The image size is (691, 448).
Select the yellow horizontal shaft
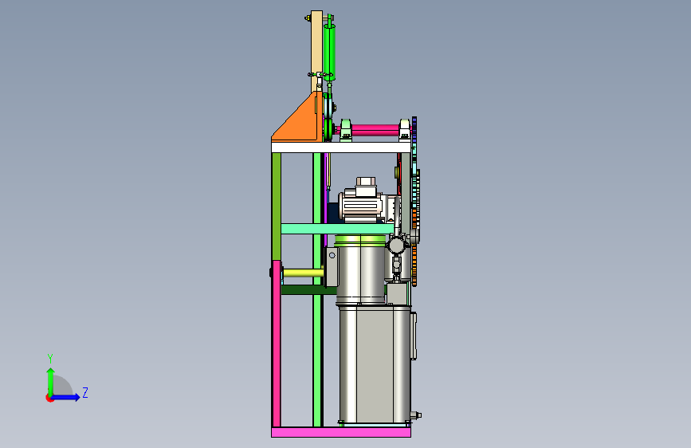pyautogui.click(x=303, y=273)
